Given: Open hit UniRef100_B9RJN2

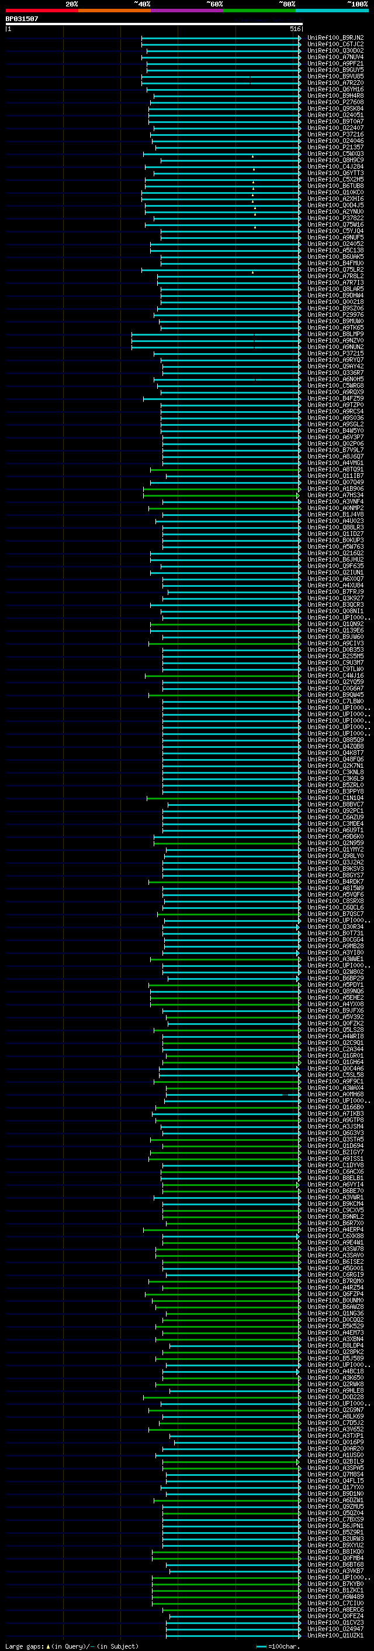Looking at the screenshot, I should (335, 38).
